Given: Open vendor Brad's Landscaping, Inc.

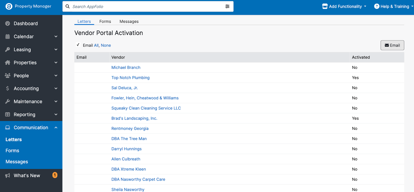Looking at the screenshot, I should pyautogui.click(x=134, y=118).
